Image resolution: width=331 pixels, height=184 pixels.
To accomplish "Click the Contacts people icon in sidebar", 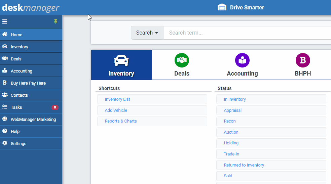I will click(5, 95).
